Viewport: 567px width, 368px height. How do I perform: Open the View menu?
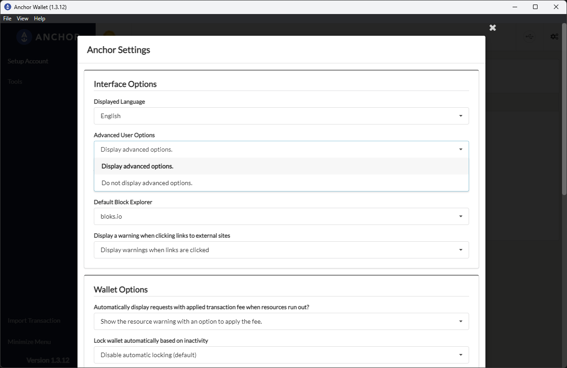click(22, 18)
